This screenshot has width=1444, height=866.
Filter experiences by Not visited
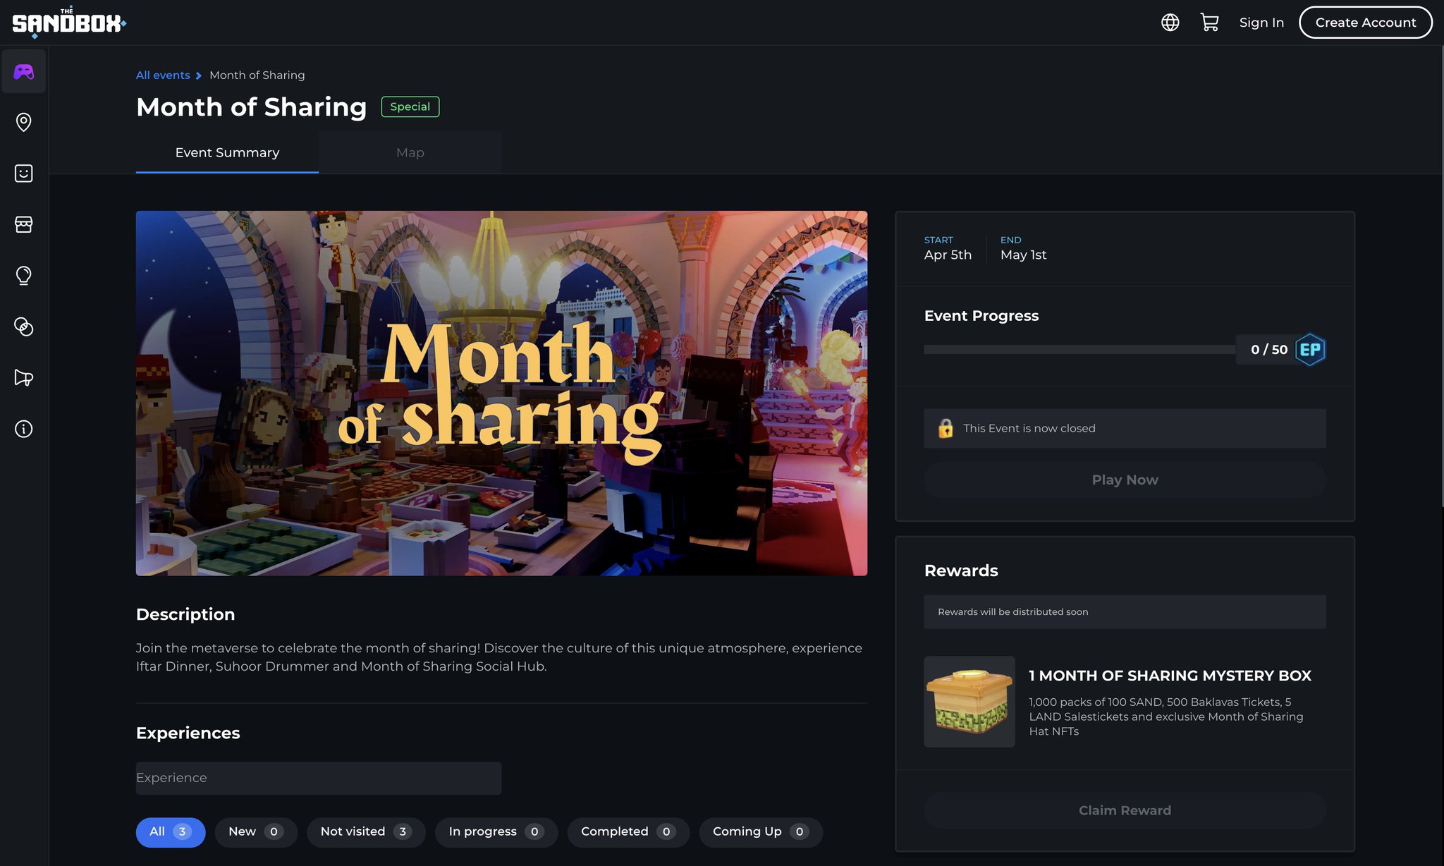(x=365, y=831)
